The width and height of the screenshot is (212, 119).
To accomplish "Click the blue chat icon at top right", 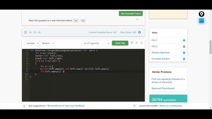I will (x=201, y=21).
